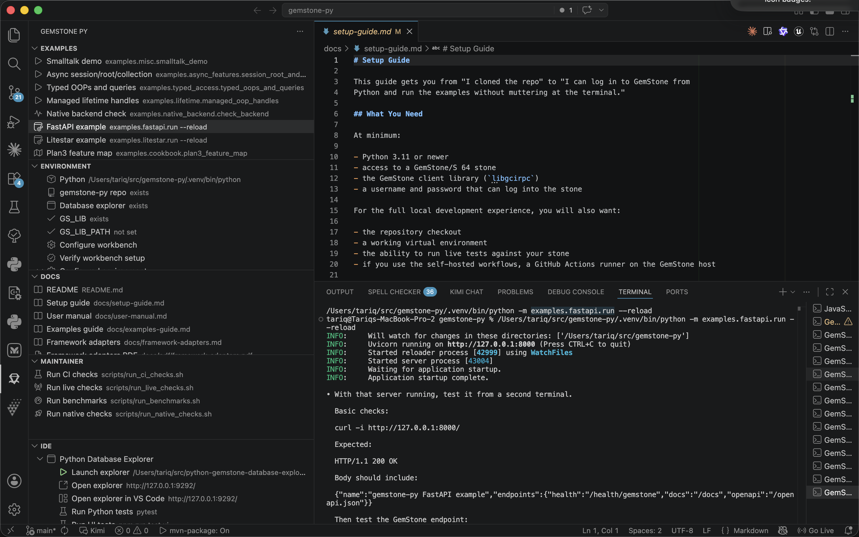Open the Testing flask view
Image resolution: width=859 pixels, height=537 pixels.
click(14, 207)
